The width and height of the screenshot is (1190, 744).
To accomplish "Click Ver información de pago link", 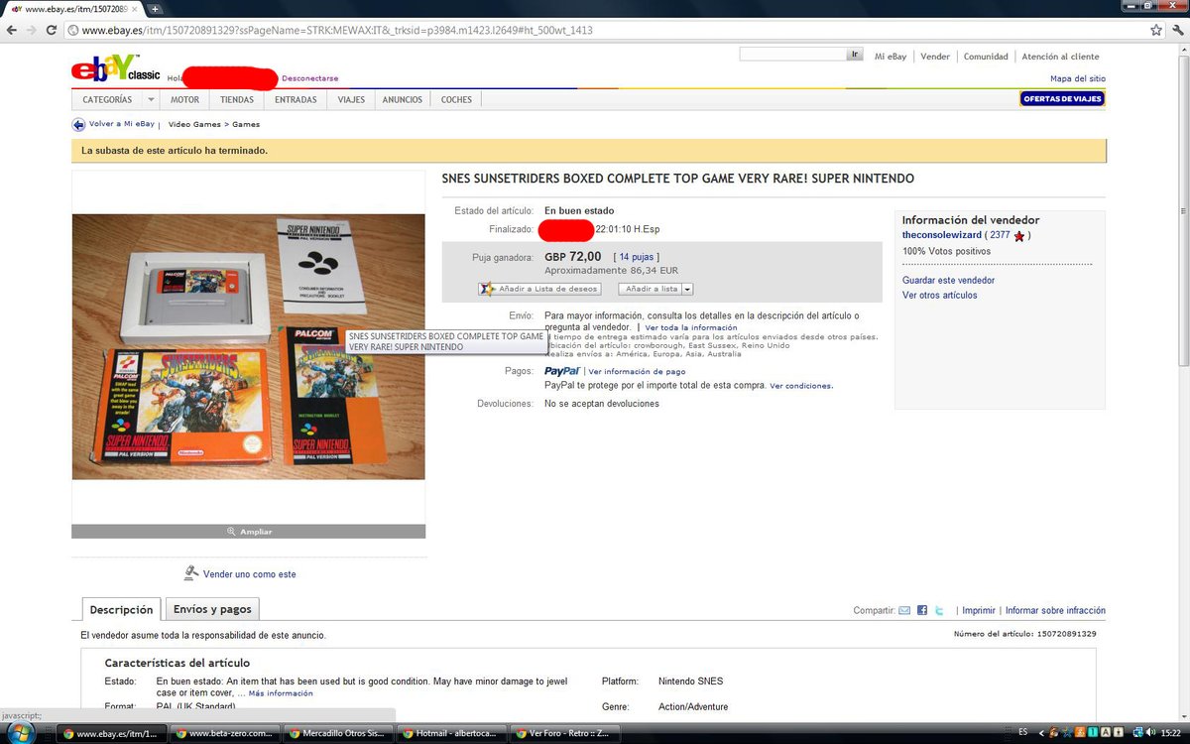I will pyautogui.click(x=637, y=372).
